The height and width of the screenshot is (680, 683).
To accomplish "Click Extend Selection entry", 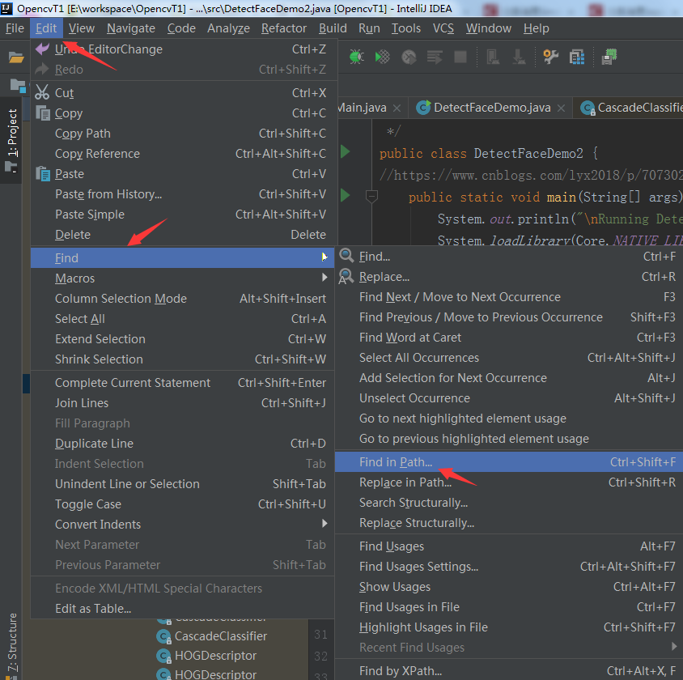I will click(182, 339).
